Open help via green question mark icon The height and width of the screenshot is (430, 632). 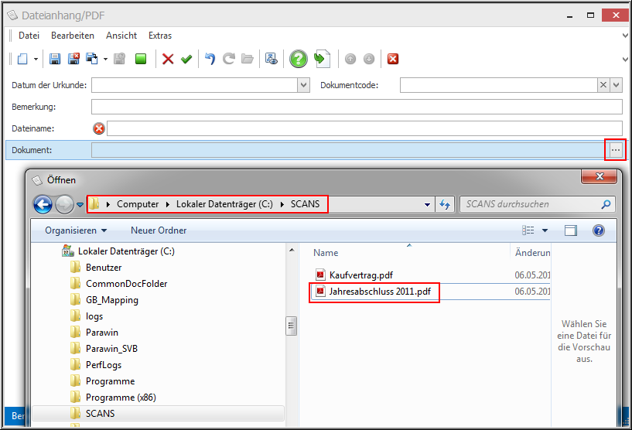[x=299, y=59]
